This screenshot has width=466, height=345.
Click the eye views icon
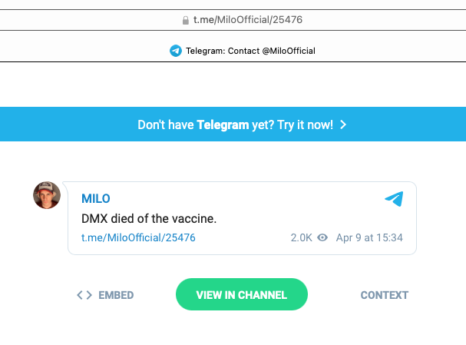pos(323,238)
